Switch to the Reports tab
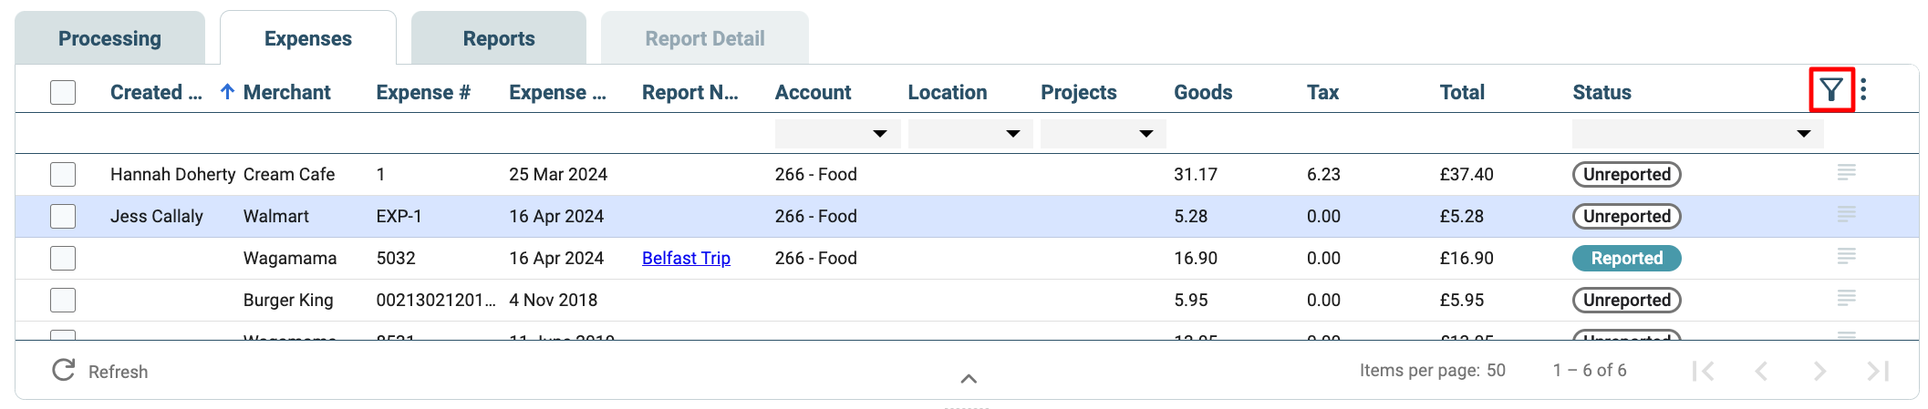The width and height of the screenshot is (1928, 409). coord(499,38)
